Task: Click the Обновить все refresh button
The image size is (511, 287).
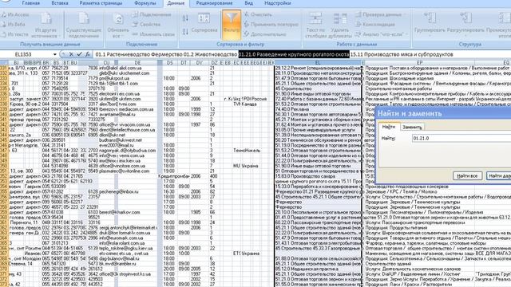Action: [118, 26]
